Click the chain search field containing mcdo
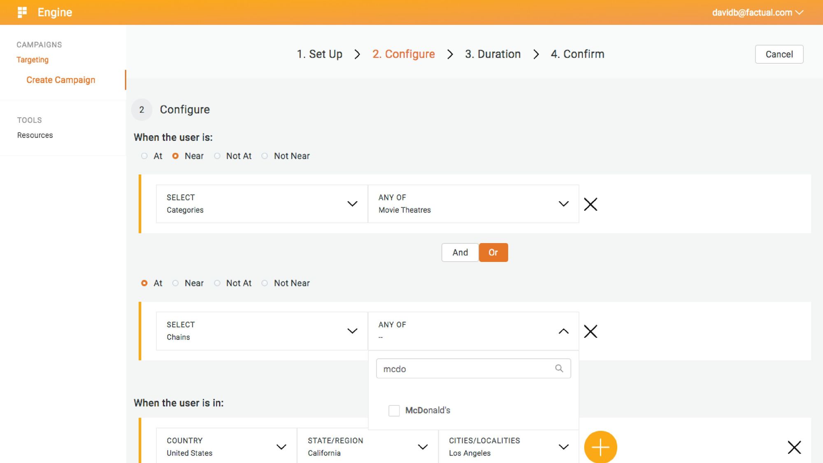 pyautogui.click(x=473, y=368)
